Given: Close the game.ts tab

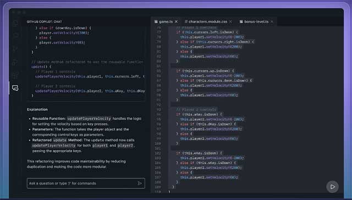Looking at the screenshot, I should click(176, 21).
